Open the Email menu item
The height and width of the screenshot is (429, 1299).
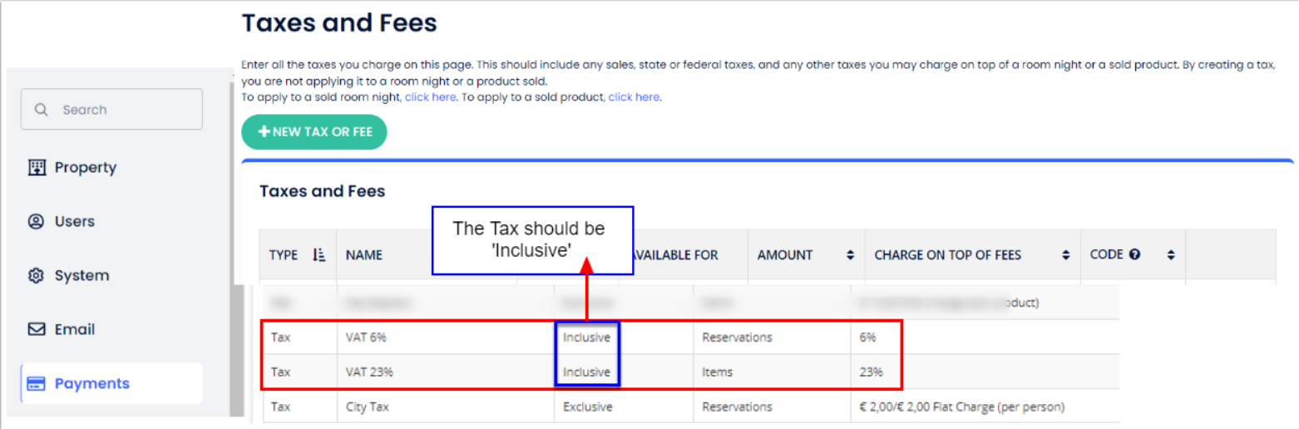[74, 330]
